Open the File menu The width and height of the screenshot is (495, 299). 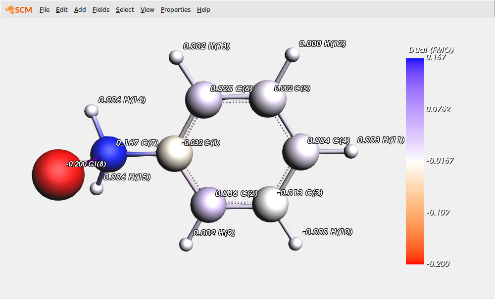click(45, 9)
